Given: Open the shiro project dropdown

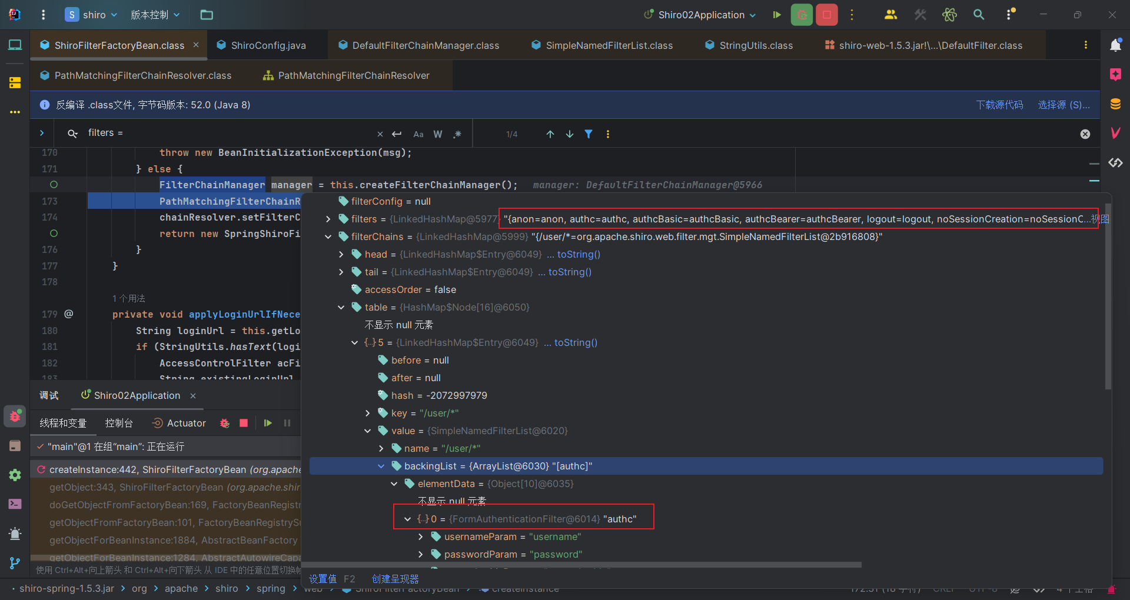Looking at the screenshot, I should [92, 15].
